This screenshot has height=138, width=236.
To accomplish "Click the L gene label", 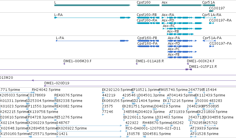I will (x=55, y=2).
